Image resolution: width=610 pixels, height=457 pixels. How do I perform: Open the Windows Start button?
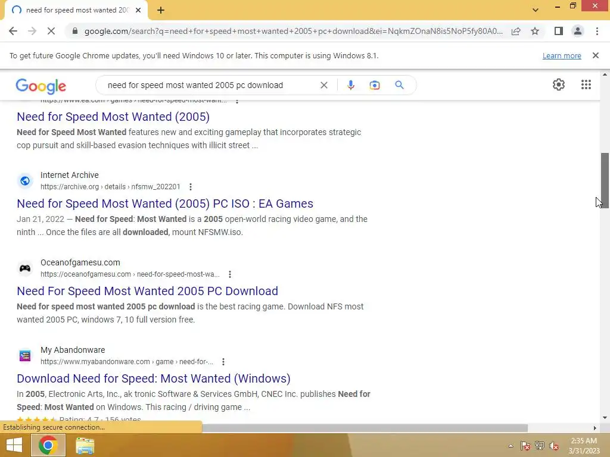(14, 445)
